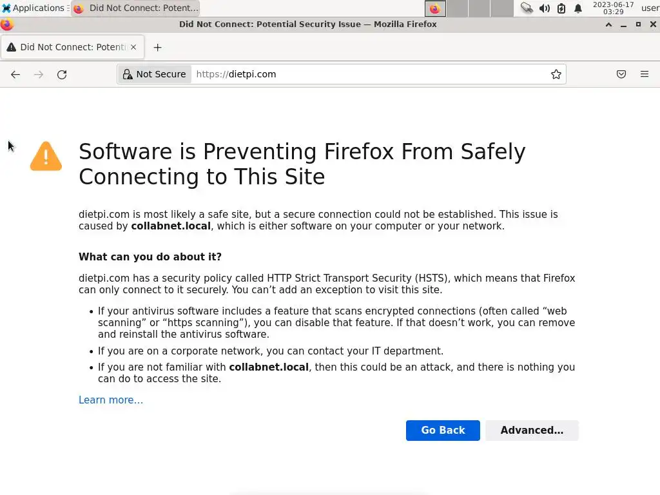Screen dimensions: 660x495
Task: Click the volume icon in system tray
Action: pos(545,8)
